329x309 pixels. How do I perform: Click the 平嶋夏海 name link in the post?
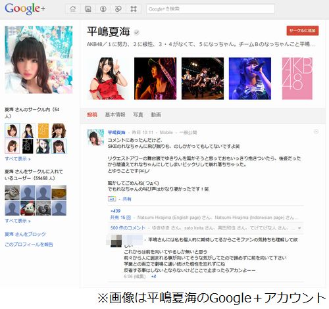tap(116, 133)
